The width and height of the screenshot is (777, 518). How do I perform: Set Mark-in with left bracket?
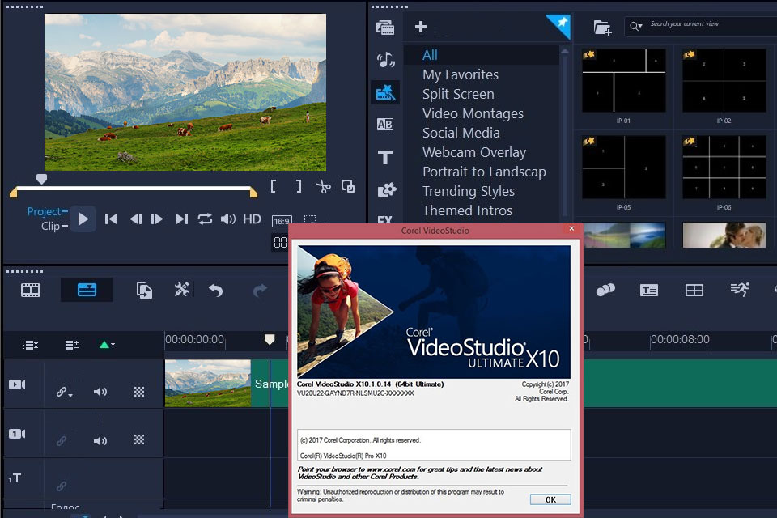pyautogui.click(x=274, y=186)
